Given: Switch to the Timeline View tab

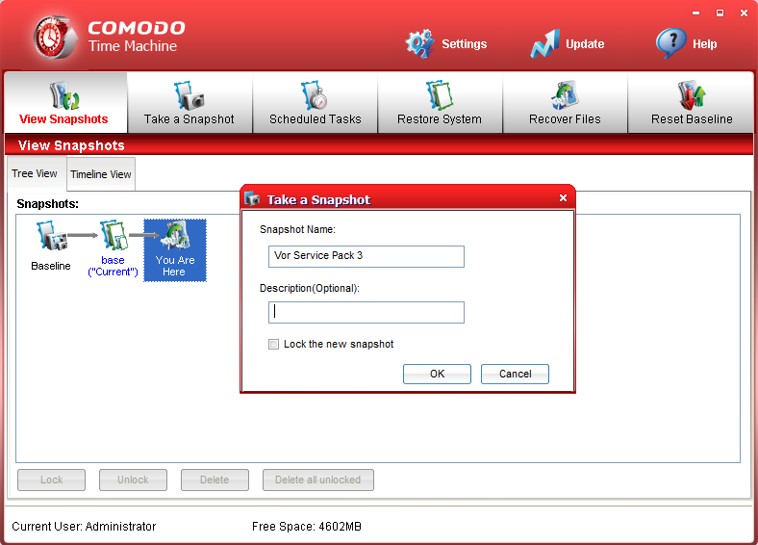Looking at the screenshot, I should [101, 174].
